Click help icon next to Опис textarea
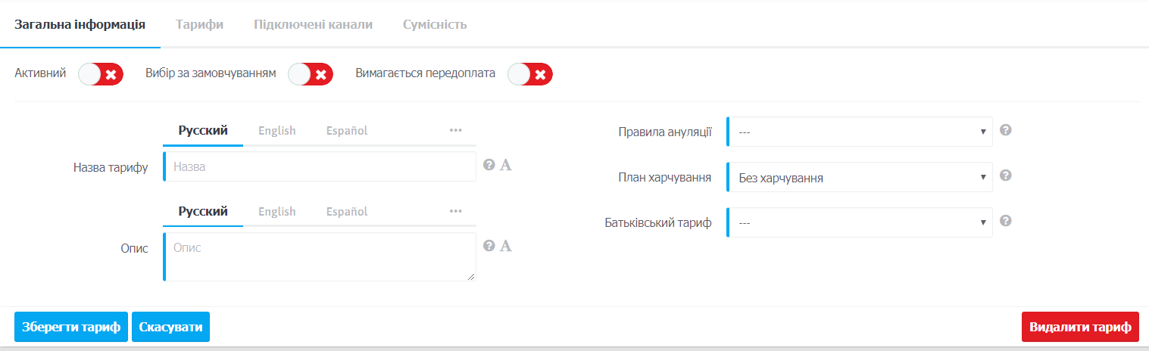The height and width of the screenshot is (351, 1149). 489,246
